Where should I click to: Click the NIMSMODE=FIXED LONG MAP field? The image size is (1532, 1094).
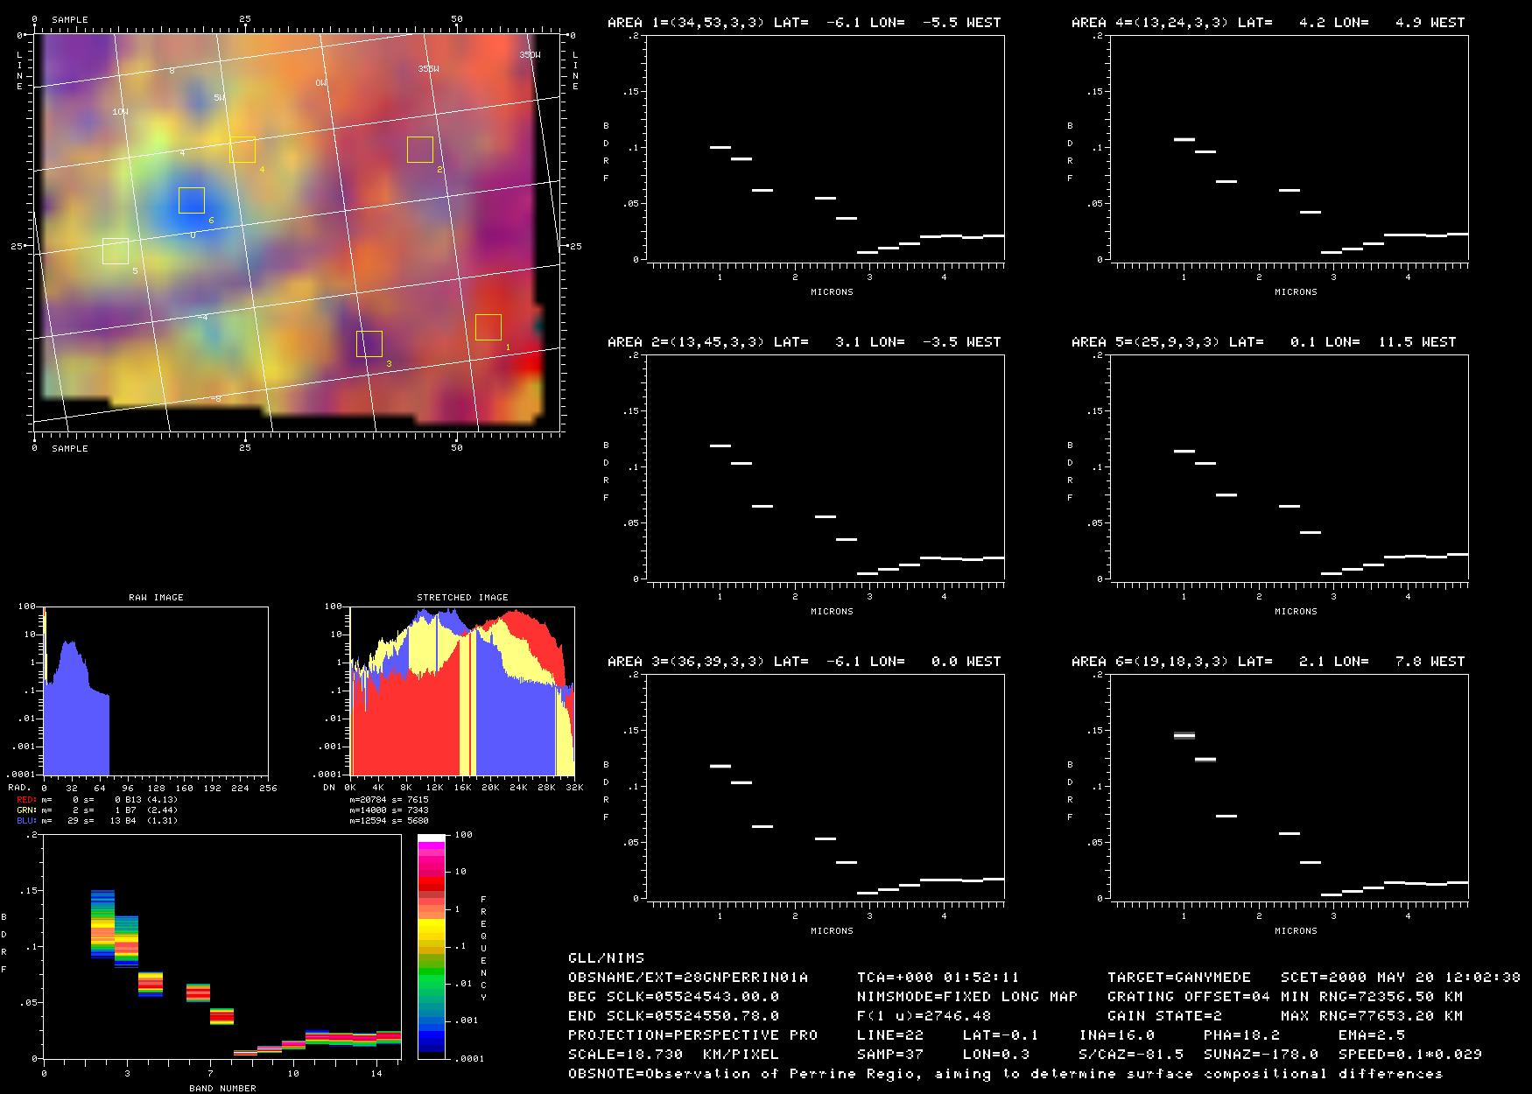966,996
